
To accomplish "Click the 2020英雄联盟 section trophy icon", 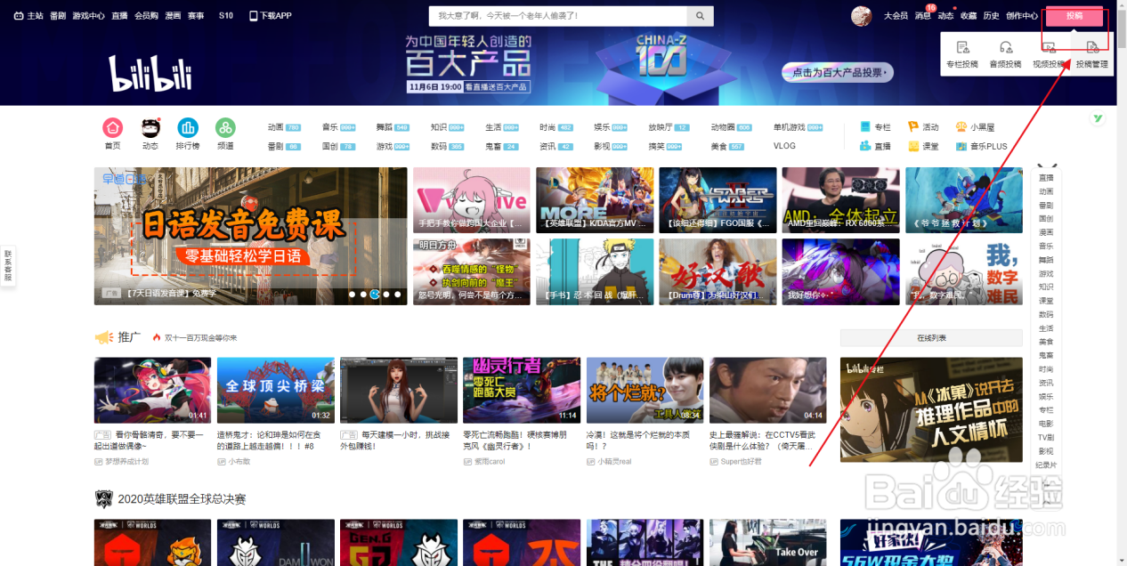I will pos(104,498).
